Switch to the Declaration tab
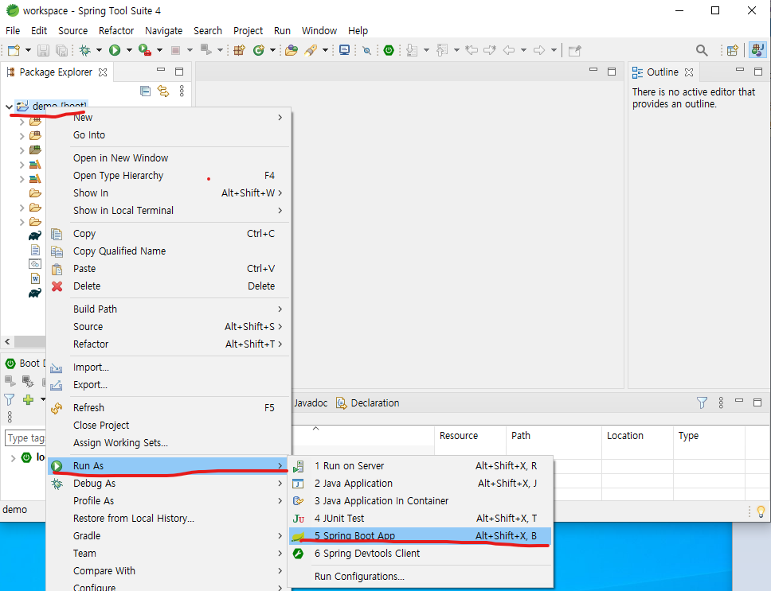The image size is (771, 591). tap(368, 403)
